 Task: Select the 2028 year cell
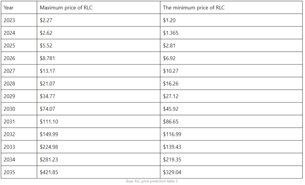click(19, 84)
